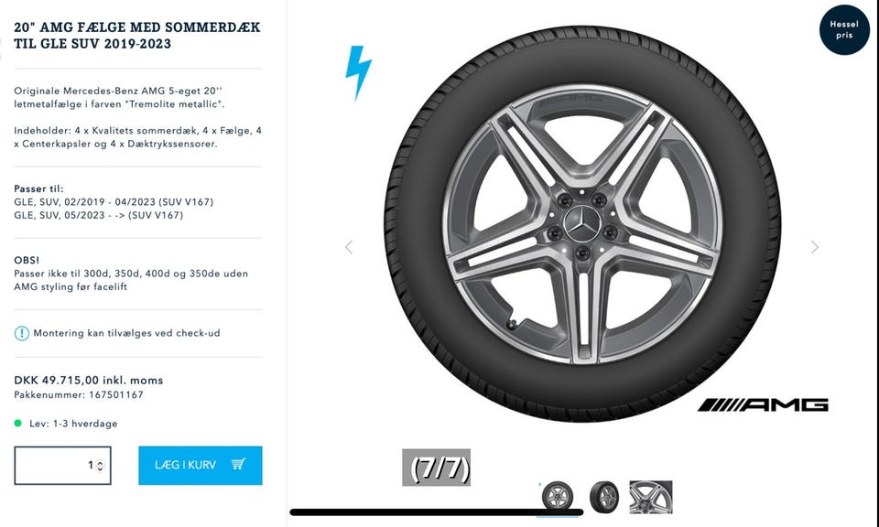The width and height of the screenshot is (879, 527).
Task: Increase quantity using the stepper arrows
Action: (x=101, y=463)
